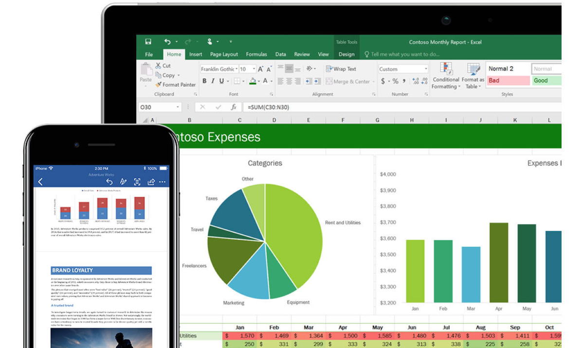Toggle Wrap Text for the cell
The width and height of the screenshot is (584, 348).
pyautogui.click(x=341, y=69)
